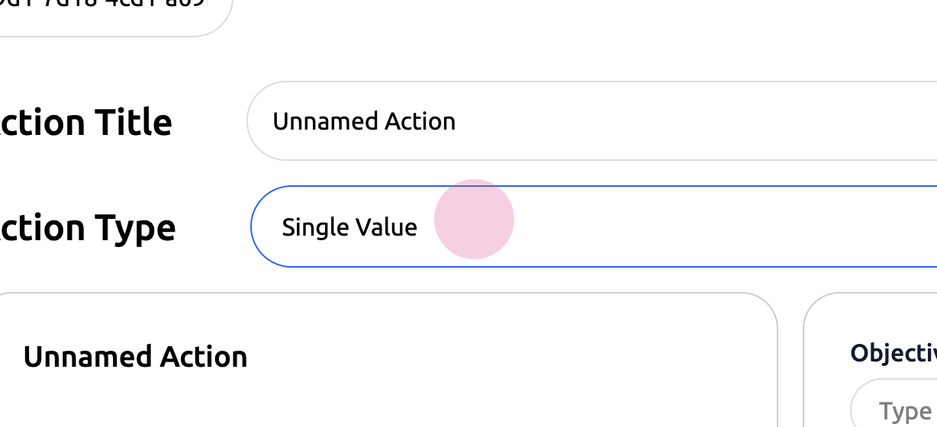Click the "Objective" label text

click(894, 352)
